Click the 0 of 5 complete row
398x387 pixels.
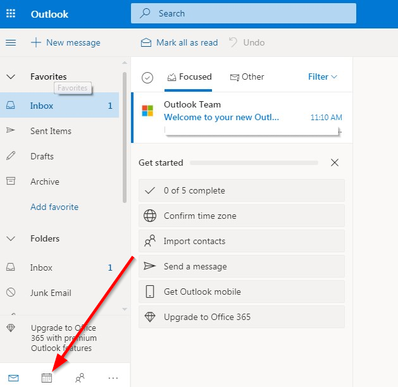[242, 190]
